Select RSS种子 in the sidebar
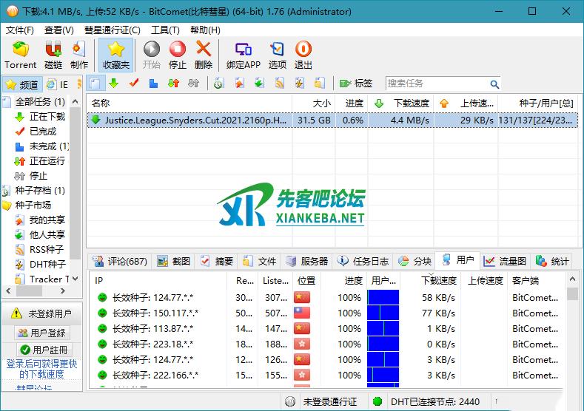The width and height of the screenshot is (584, 411). pyautogui.click(x=46, y=250)
